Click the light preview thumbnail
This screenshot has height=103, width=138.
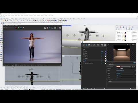tap(122, 53)
